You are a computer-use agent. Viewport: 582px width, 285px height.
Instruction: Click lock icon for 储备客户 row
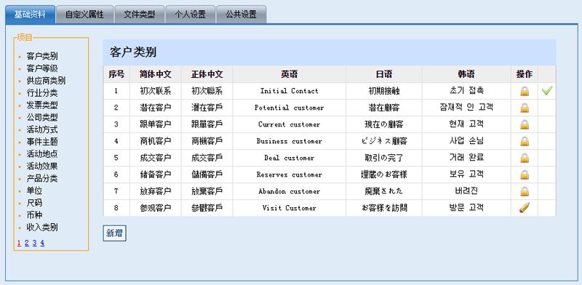[x=524, y=174]
